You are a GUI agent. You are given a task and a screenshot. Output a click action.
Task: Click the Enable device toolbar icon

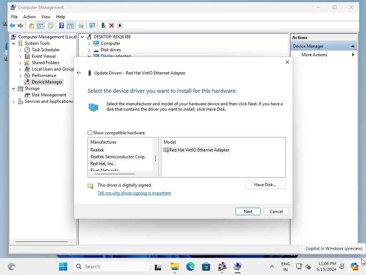pyautogui.click(x=103, y=25)
